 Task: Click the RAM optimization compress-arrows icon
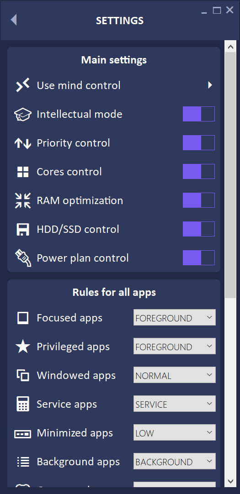click(x=23, y=201)
